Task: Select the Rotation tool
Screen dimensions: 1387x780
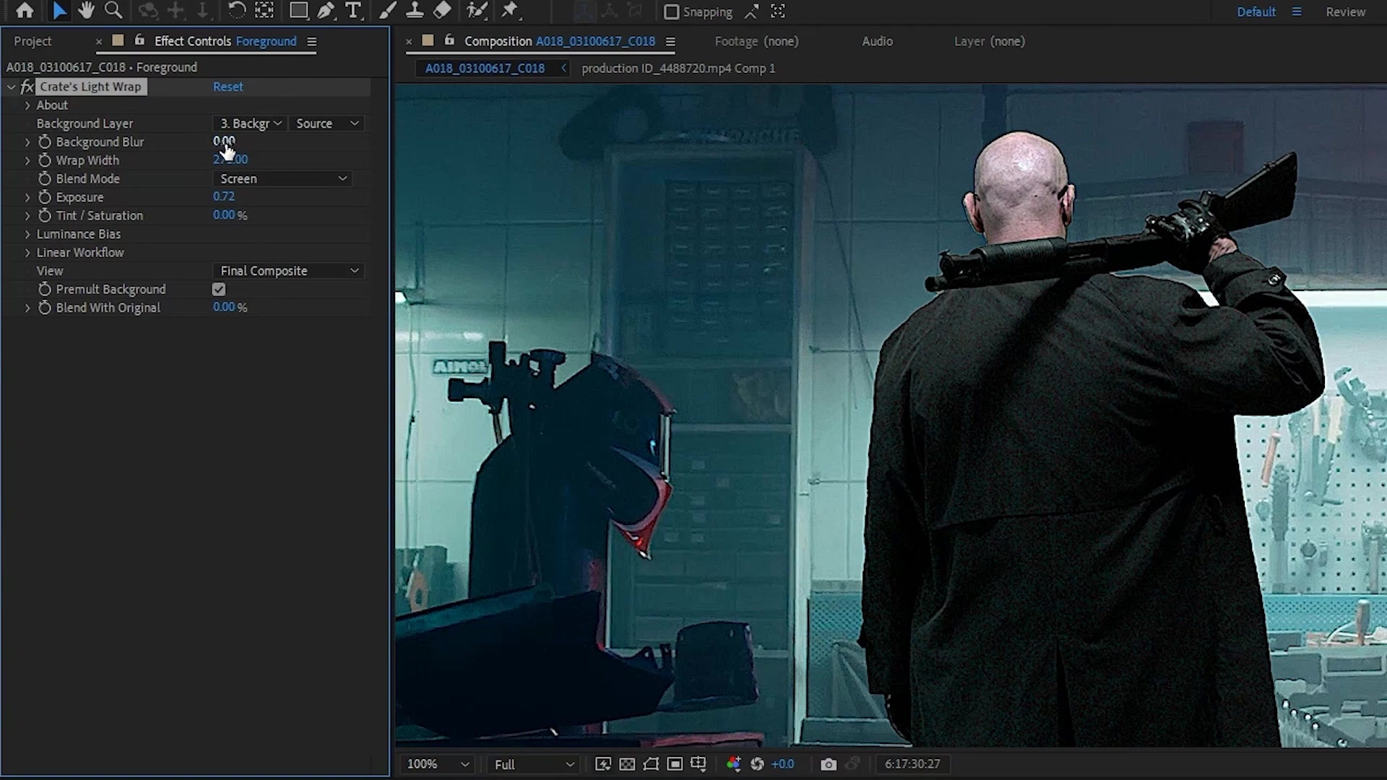Action: click(237, 10)
